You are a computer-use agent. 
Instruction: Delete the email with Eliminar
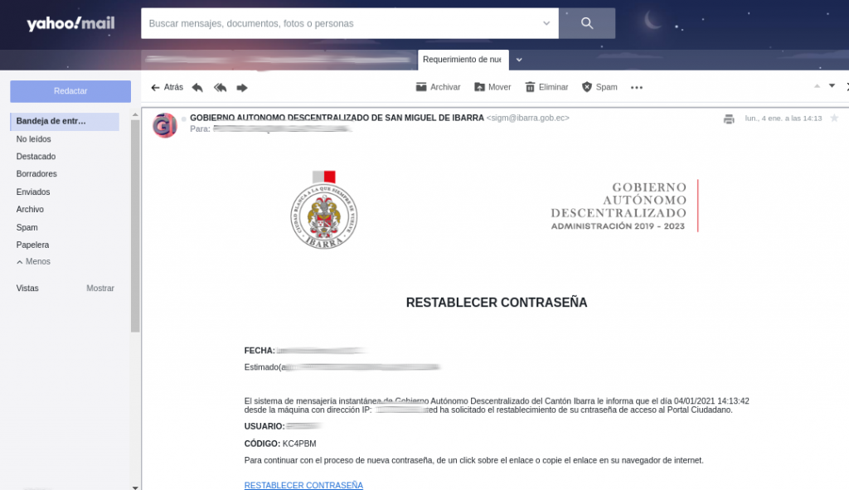(x=546, y=87)
